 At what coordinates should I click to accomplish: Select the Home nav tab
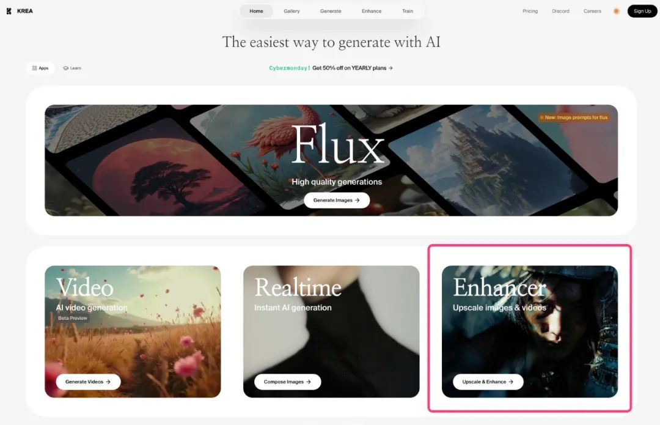[256, 11]
